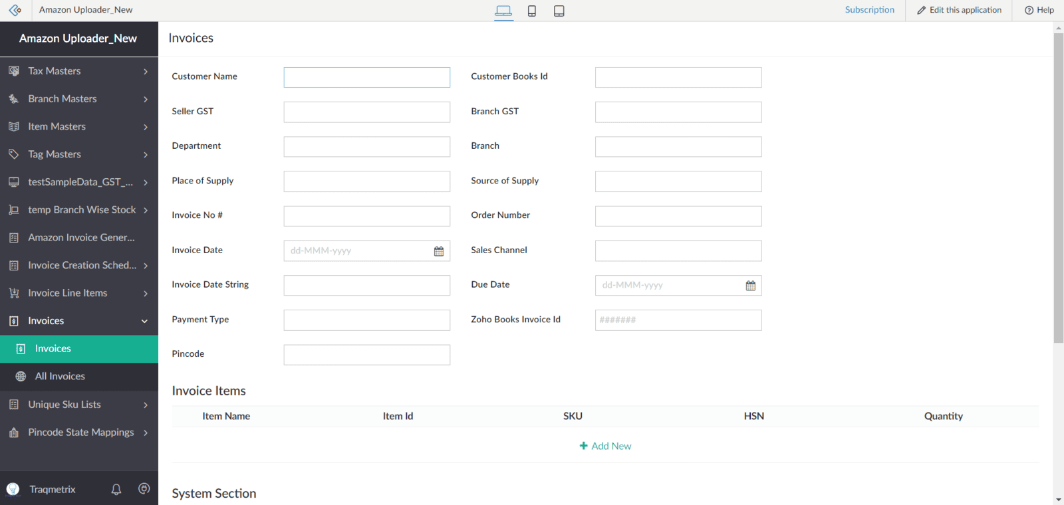This screenshot has width=1064, height=505.
Task: Expand the testSampleData_GST chevron
Action: click(x=146, y=182)
